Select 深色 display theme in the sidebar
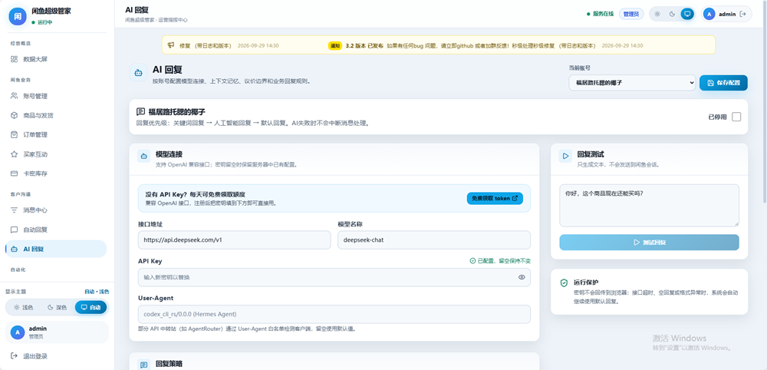Image resolution: width=767 pixels, height=370 pixels. tap(58, 307)
